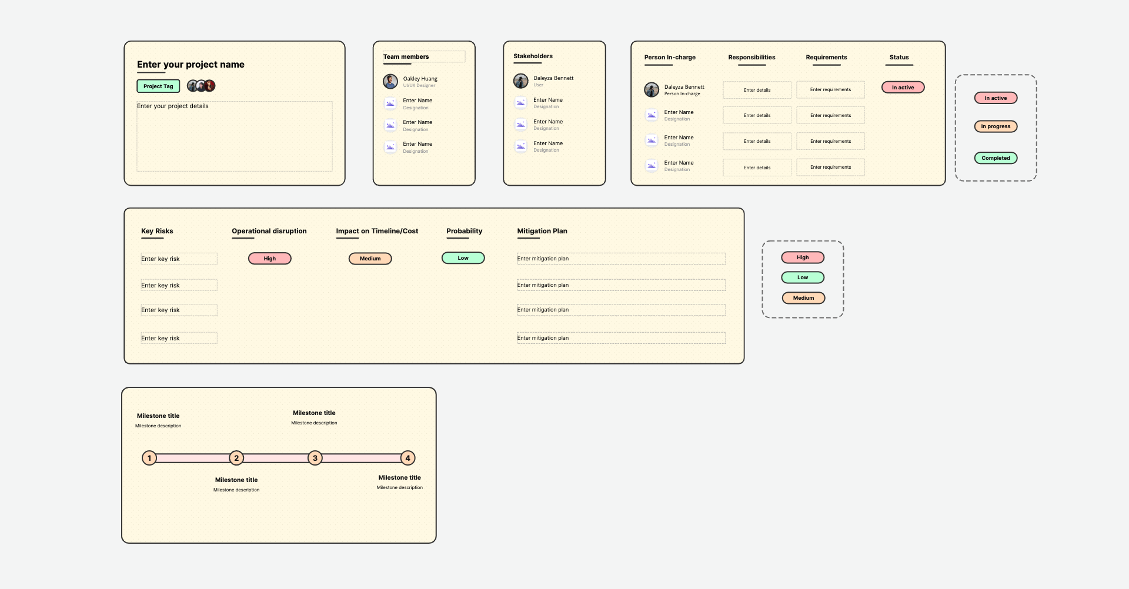Click last image placeholder in Stakeholders card

[x=520, y=146]
